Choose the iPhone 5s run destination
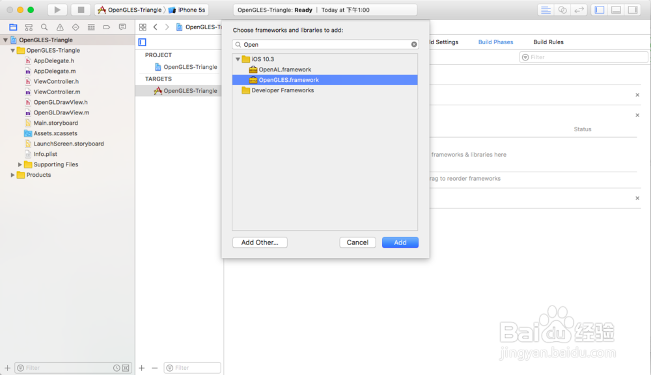 click(187, 10)
